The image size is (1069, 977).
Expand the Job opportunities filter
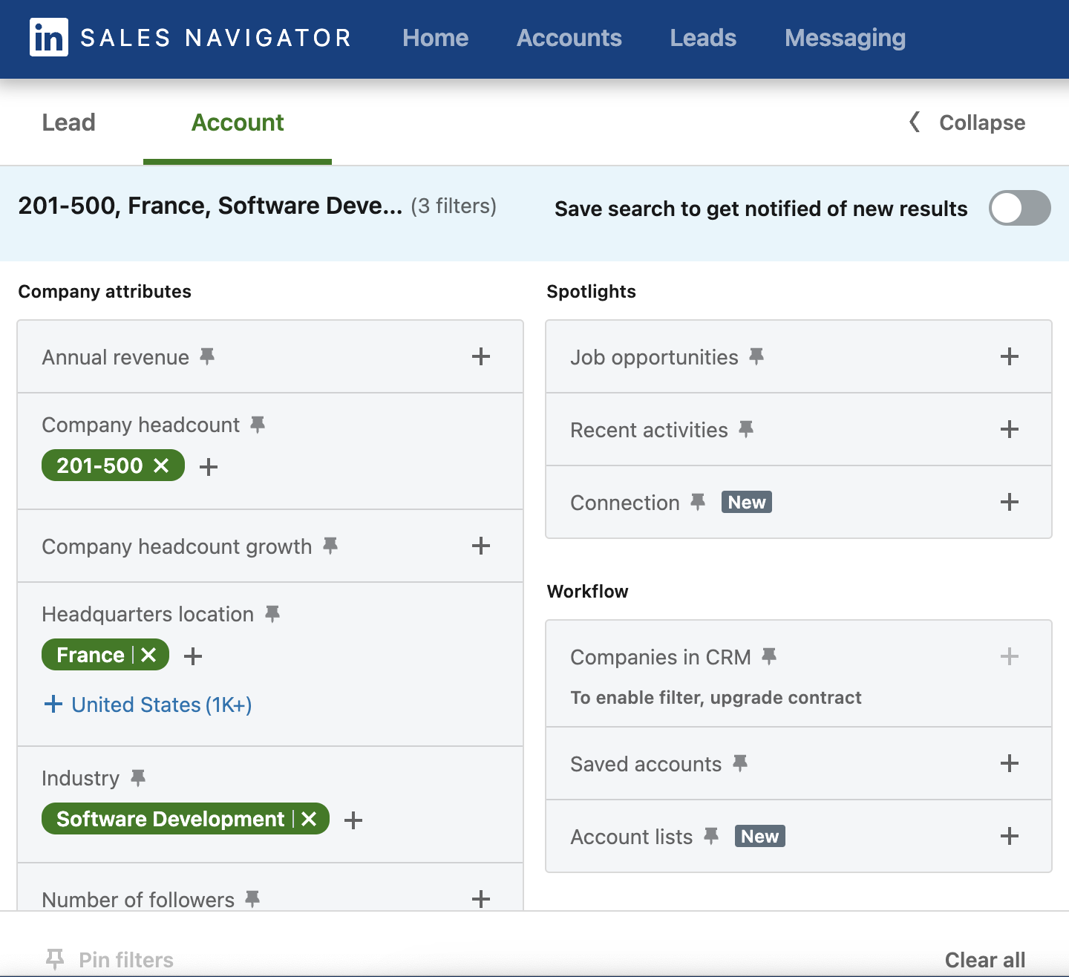click(1010, 356)
